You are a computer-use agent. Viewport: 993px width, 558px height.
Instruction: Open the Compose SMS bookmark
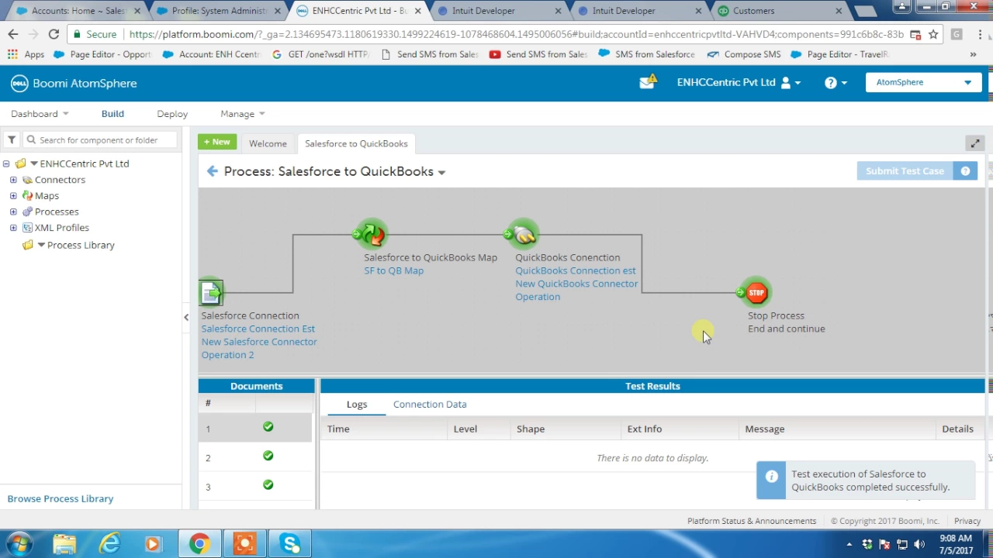pyautogui.click(x=744, y=54)
